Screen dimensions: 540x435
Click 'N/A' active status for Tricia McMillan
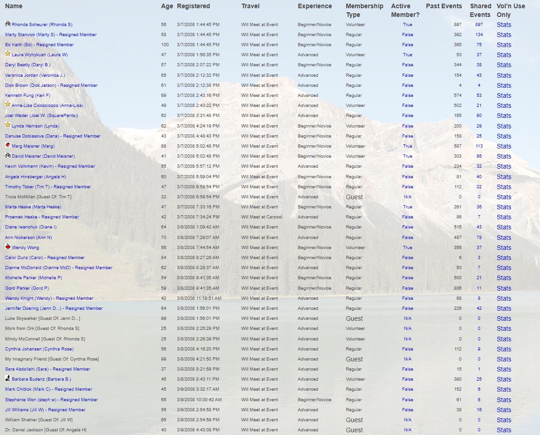point(407,197)
